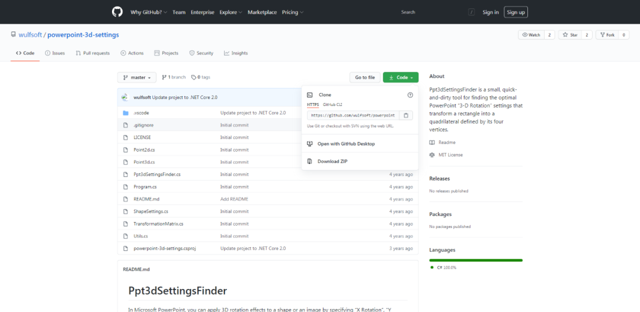Open the Code tab
Viewport: 640px width, 312px height.
pos(25,53)
